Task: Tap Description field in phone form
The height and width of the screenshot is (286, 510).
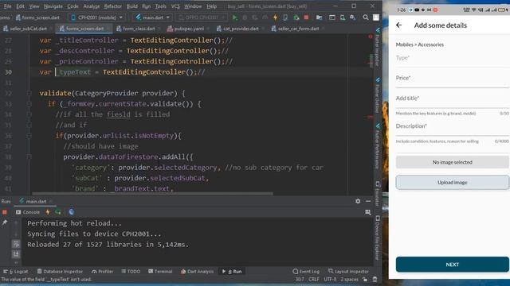Action: tap(452, 128)
